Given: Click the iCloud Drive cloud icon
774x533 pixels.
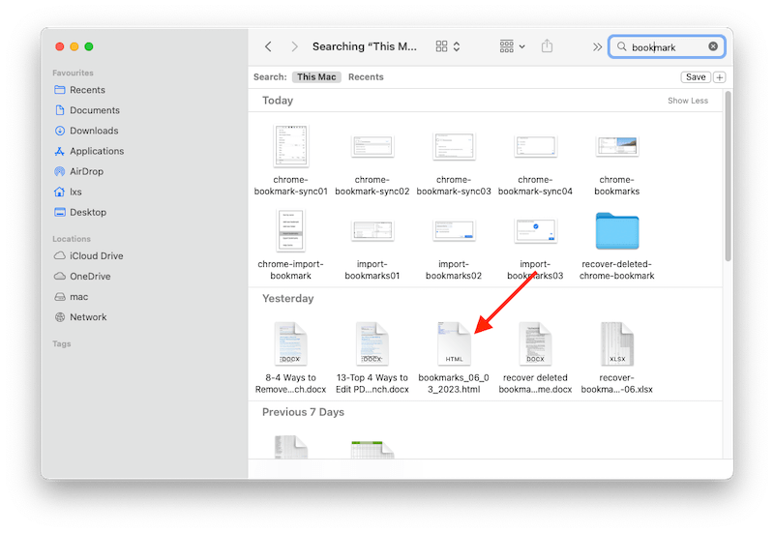Looking at the screenshot, I should pos(60,255).
